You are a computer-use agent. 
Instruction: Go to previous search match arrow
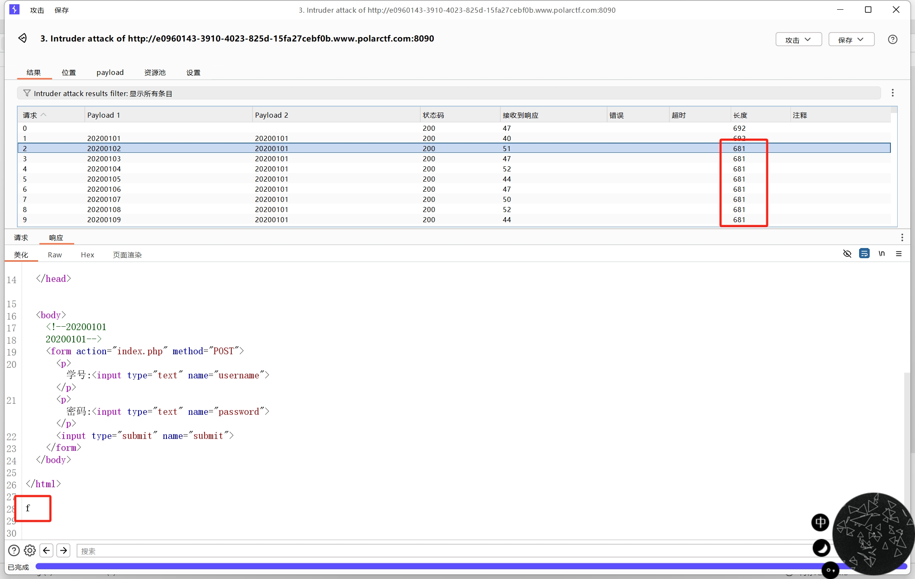tap(47, 550)
